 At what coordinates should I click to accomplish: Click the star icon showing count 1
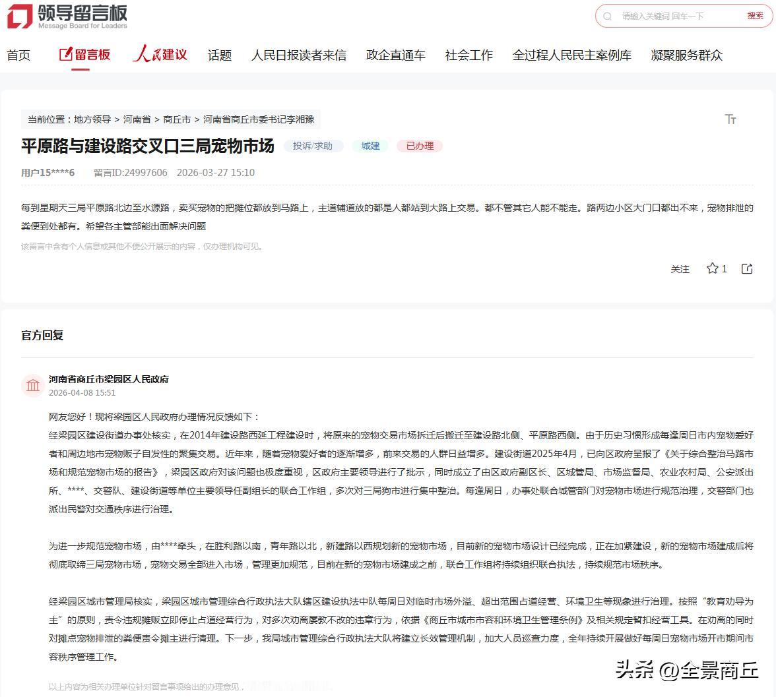[713, 268]
